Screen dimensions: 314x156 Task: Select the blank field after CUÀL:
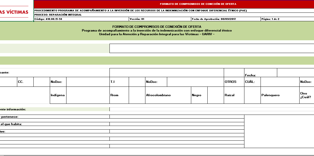point(280,82)
